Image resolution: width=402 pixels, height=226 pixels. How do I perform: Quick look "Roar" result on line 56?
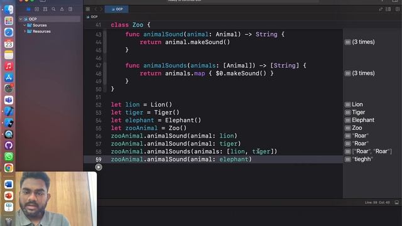[347, 136]
